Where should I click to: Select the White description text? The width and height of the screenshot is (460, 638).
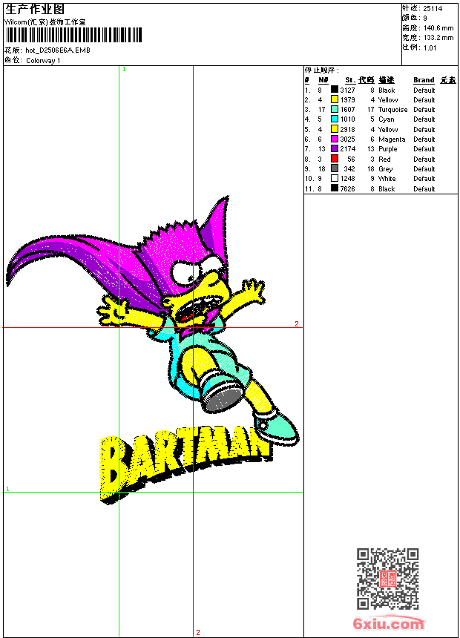tap(387, 179)
